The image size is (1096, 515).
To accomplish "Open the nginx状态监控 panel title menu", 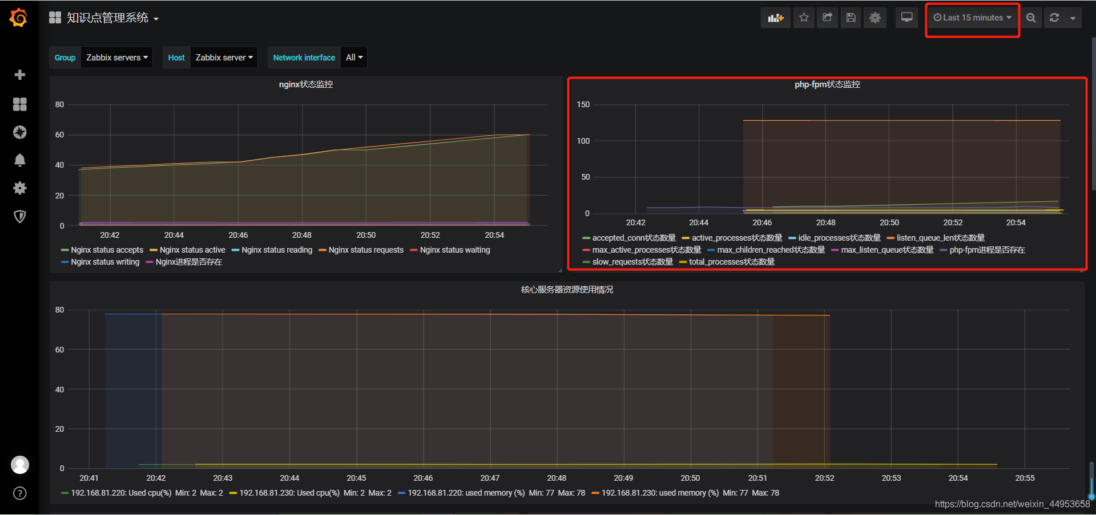I will coord(306,84).
